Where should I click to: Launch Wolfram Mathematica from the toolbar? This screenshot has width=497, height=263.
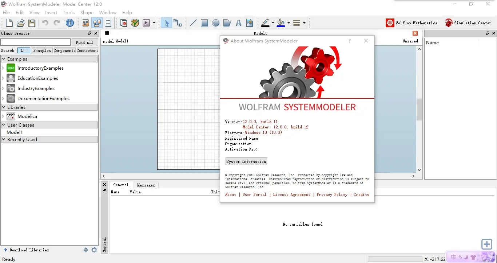tap(411, 23)
